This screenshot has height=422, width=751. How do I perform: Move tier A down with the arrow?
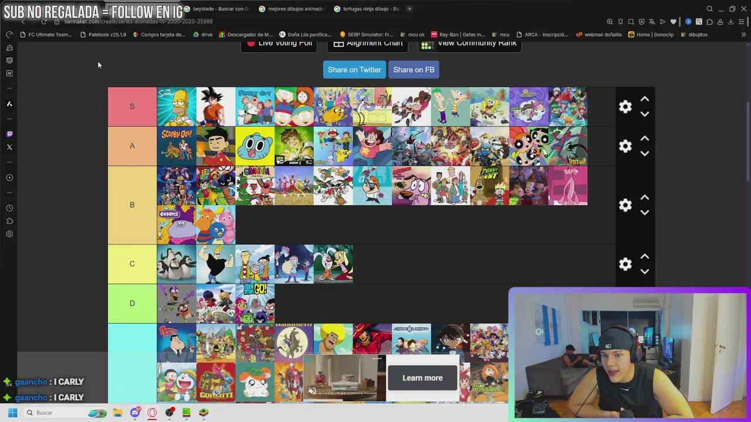click(645, 154)
